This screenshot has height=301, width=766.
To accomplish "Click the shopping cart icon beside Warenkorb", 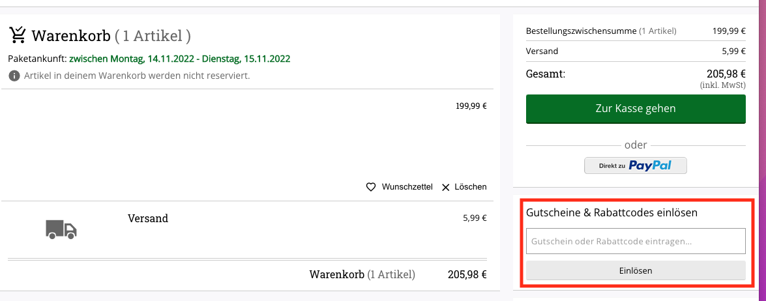I will 17,35.
